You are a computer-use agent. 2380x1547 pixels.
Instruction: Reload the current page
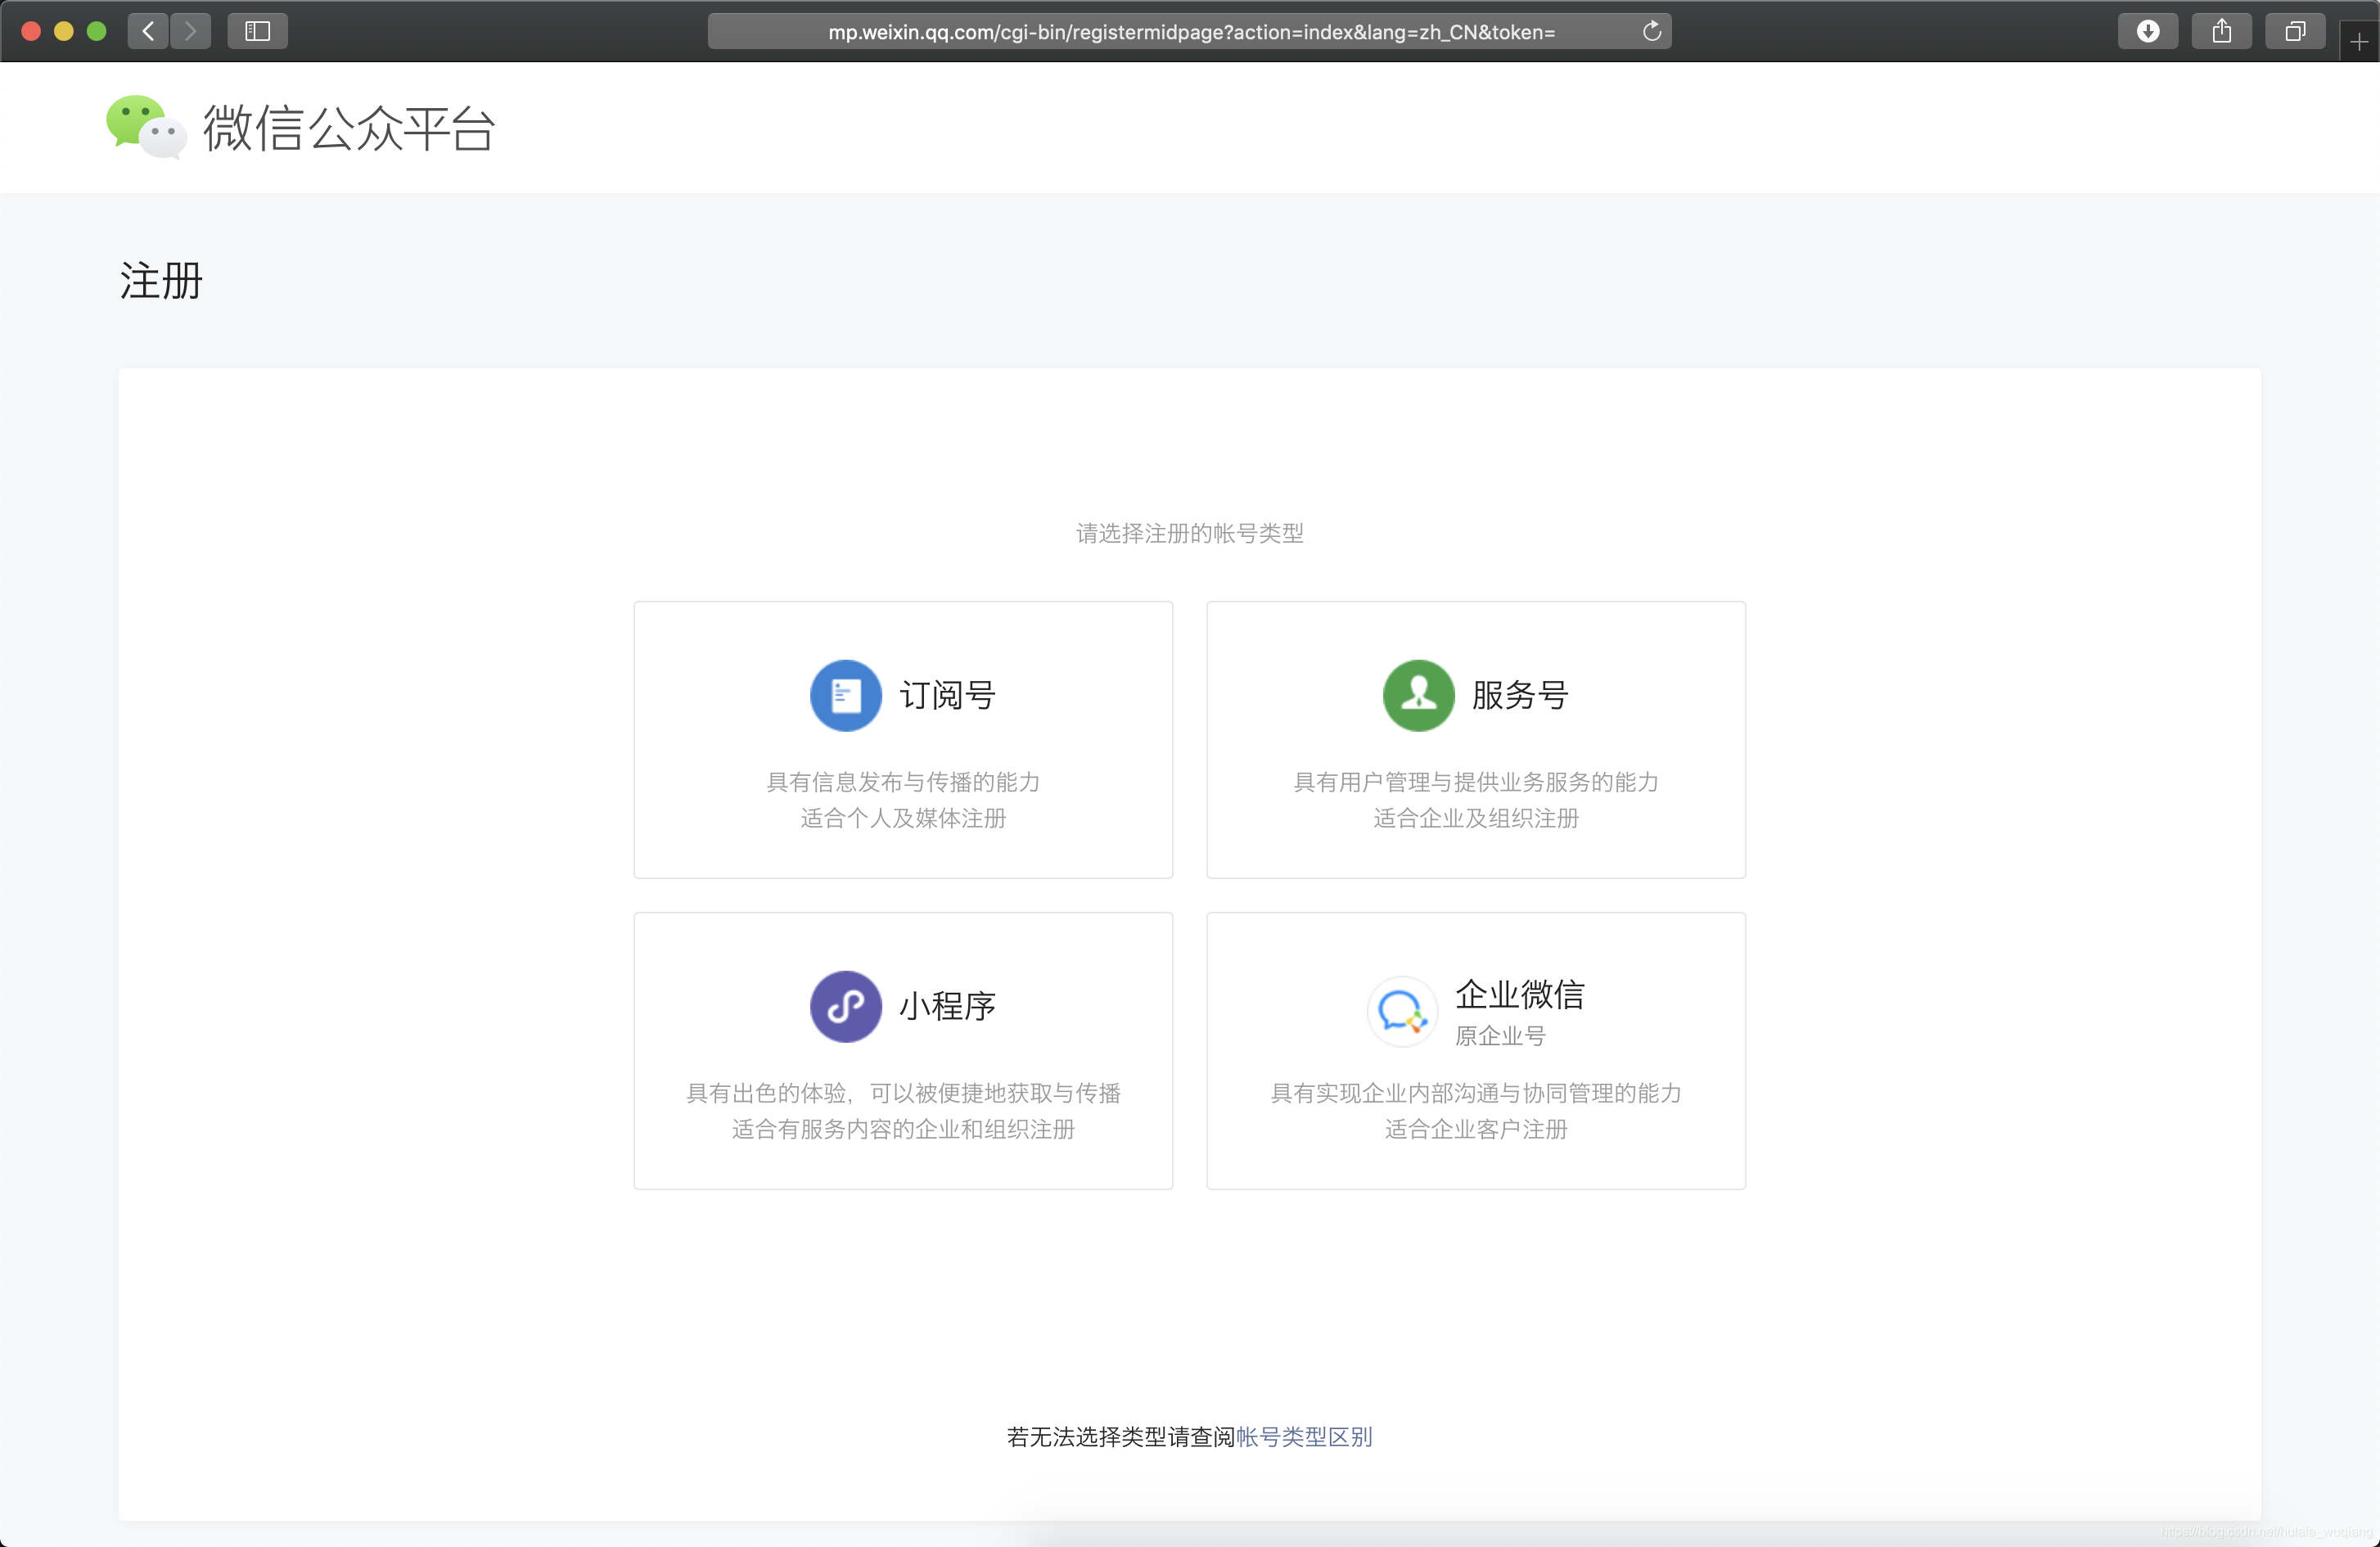(x=1652, y=31)
